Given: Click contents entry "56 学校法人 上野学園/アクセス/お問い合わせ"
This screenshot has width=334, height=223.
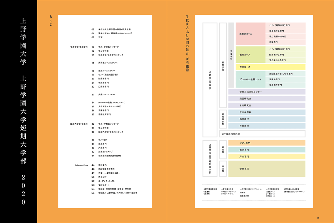Looking at the screenshot, I should [x=114, y=193].
